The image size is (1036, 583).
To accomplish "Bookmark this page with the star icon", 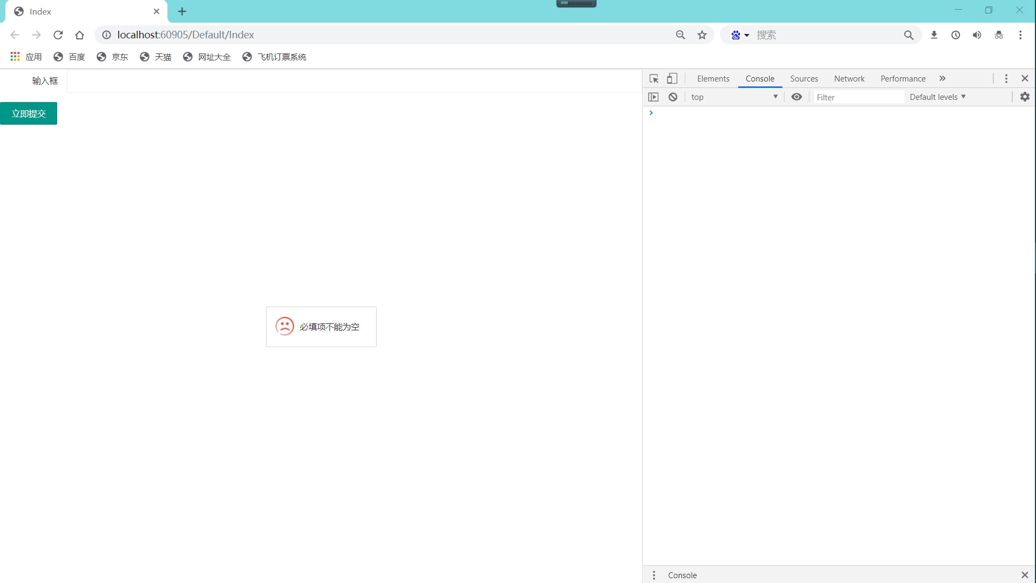I will tap(701, 35).
